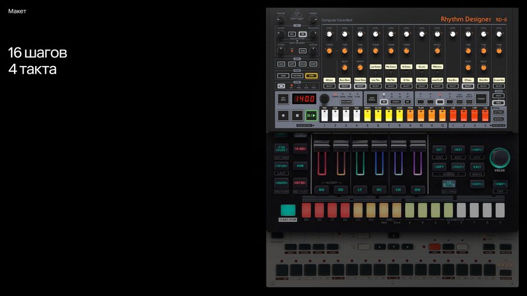Viewport: 527px width, 296px height.
Task: Toggle the analog filter ON button
Action: coord(303,35)
